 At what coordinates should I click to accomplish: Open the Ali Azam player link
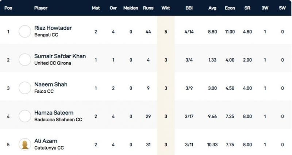[46, 141]
